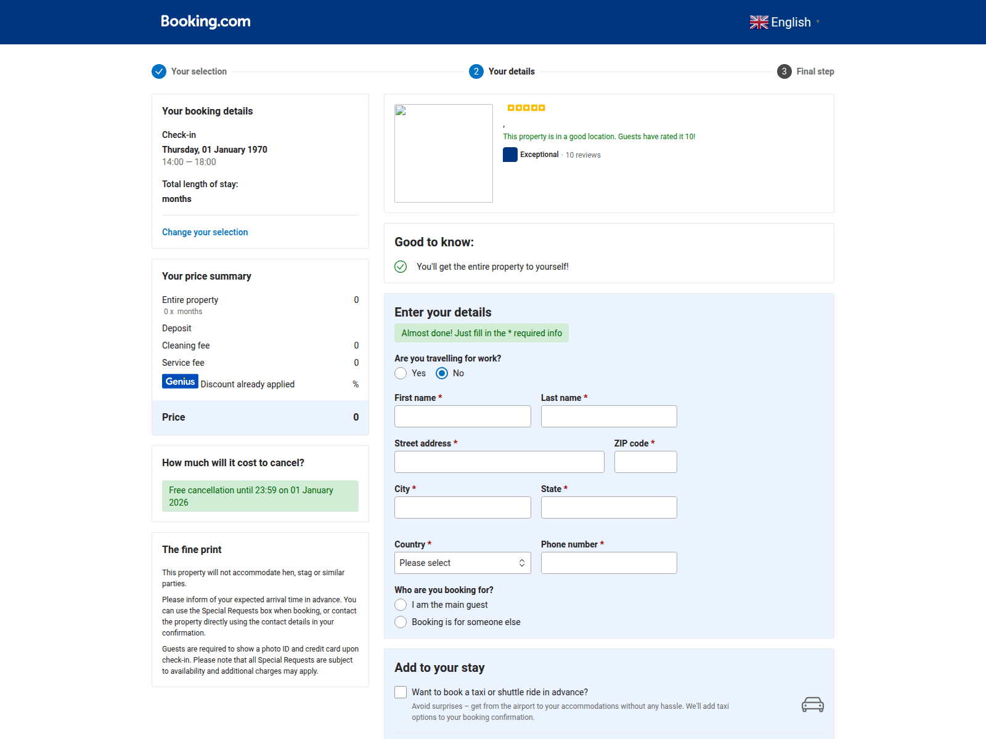Click the step 3 circle icon
Screen dimensions: 986x739
[784, 71]
